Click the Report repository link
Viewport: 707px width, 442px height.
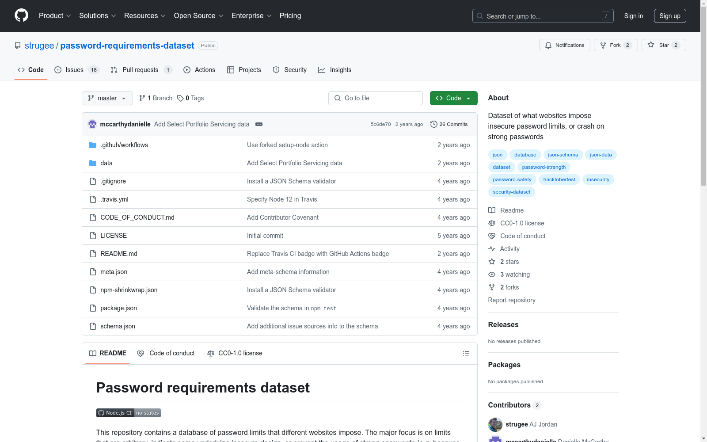(512, 300)
